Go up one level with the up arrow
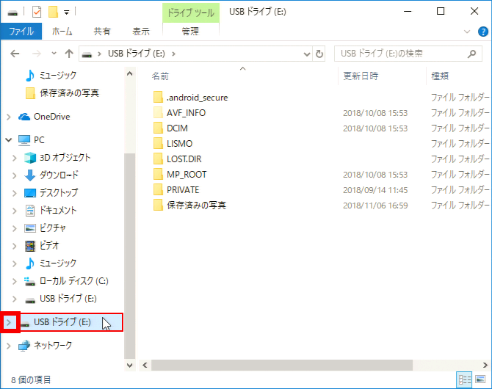 tap(69, 54)
